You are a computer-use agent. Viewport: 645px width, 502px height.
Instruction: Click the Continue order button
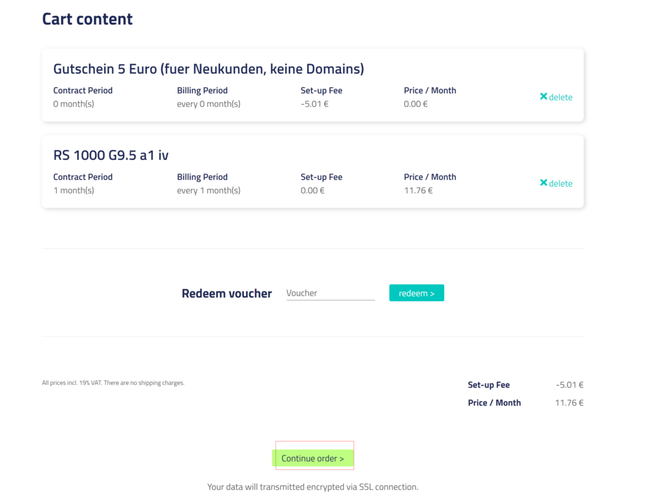[x=312, y=458]
